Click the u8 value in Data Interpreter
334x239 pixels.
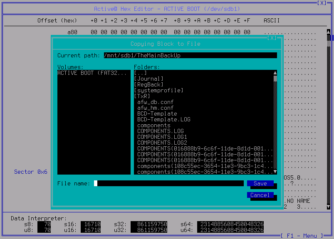pos(44,230)
